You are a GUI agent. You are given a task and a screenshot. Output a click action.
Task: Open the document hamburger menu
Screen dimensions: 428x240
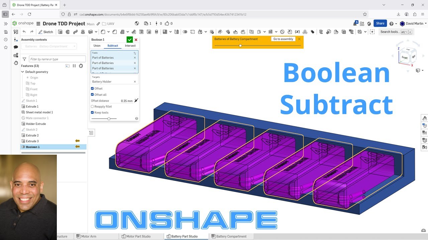[x=38, y=24]
